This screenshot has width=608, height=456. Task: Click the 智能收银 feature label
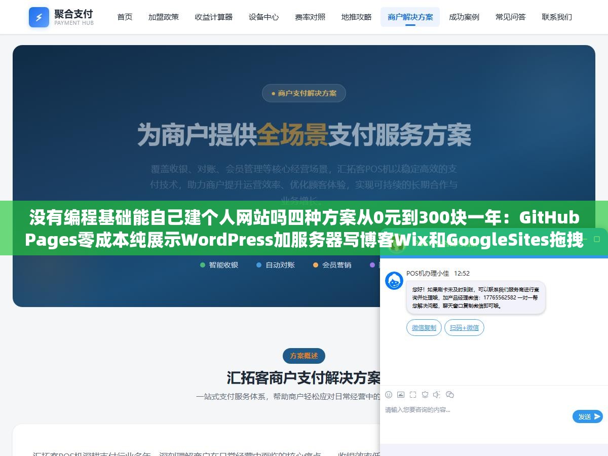219,265
